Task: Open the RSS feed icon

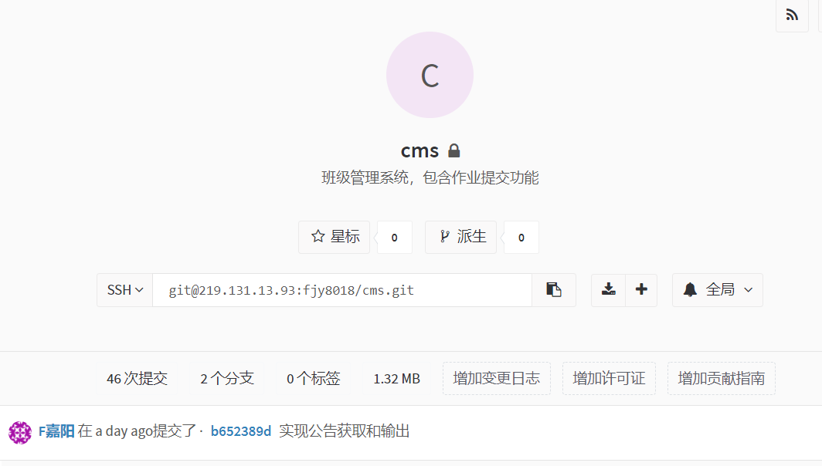Action: pyautogui.click(x=792, y=15)
